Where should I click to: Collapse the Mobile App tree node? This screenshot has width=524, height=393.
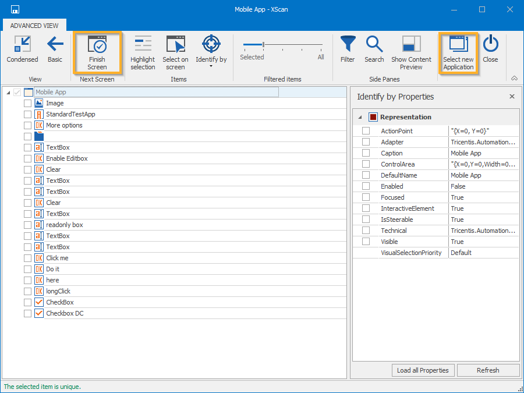8,93
